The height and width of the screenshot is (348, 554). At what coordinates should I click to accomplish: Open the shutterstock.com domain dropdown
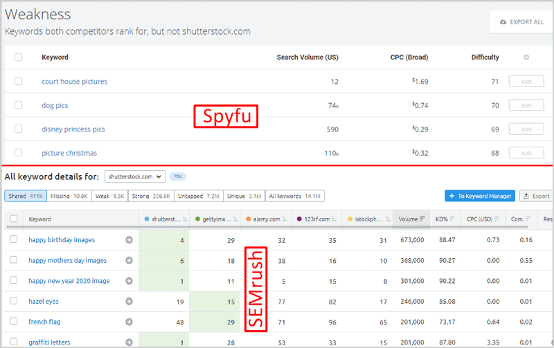click(135, 176)
